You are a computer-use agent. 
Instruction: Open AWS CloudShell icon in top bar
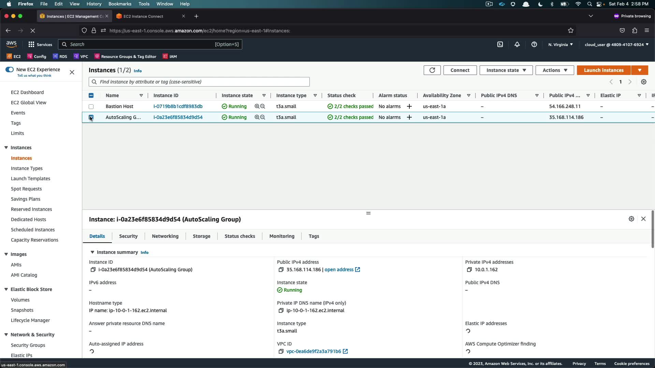[x=500, y=44]
